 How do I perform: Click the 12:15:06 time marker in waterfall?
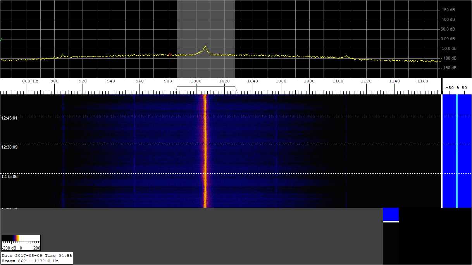10,177
